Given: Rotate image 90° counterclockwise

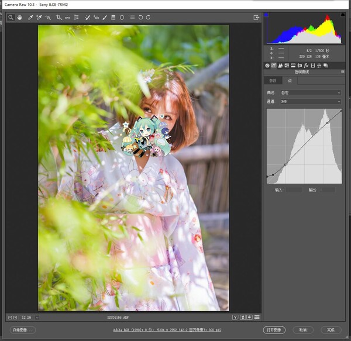Looking at the screenshot, I should tap(140, 18).
